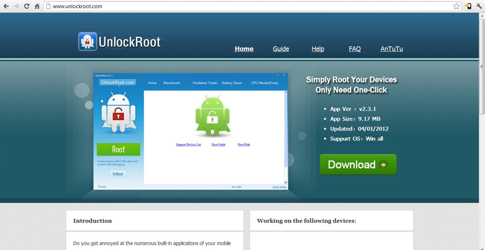This screenshot has height=250, width=485.
Task: Open the Root Help link
Action: [x=244, y=145]
